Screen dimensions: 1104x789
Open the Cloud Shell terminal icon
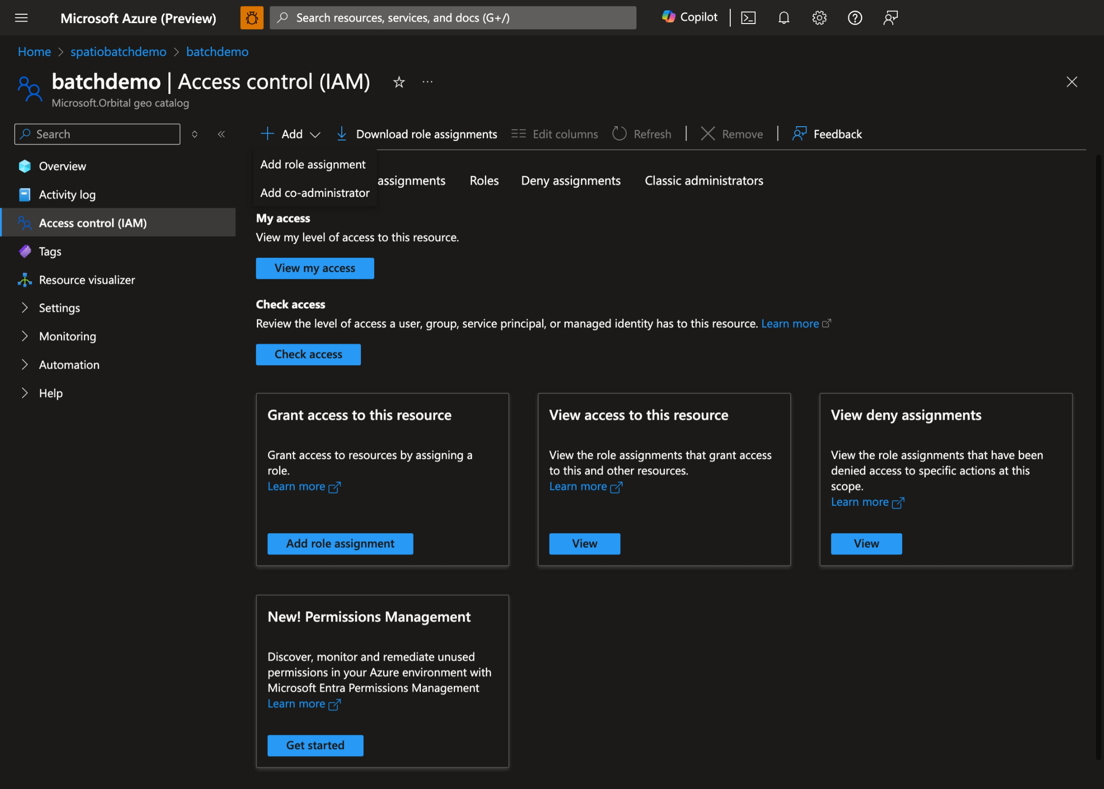(x=748, y=18)
